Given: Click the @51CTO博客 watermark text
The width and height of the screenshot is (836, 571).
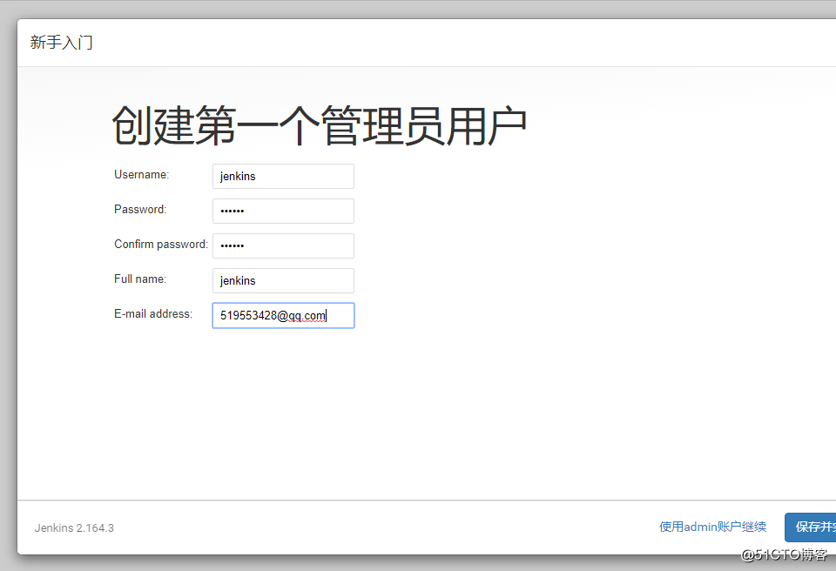Looking at the screenshot, I should pos(786,555).
